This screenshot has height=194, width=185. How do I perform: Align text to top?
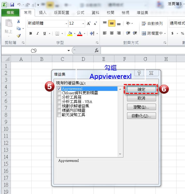pos(105,23)
